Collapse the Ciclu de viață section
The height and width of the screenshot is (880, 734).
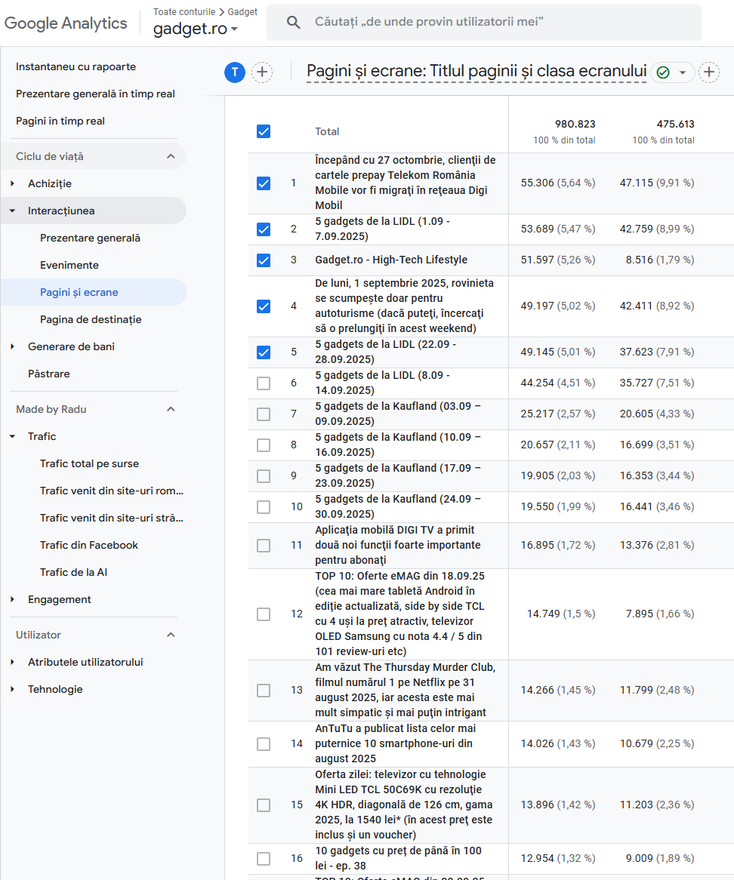coord(171,156)
